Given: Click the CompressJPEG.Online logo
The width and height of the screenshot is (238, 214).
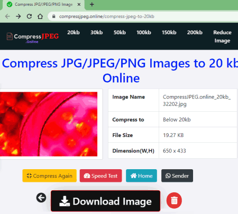Looking at the screenshot, I should (x=33, y=37).
